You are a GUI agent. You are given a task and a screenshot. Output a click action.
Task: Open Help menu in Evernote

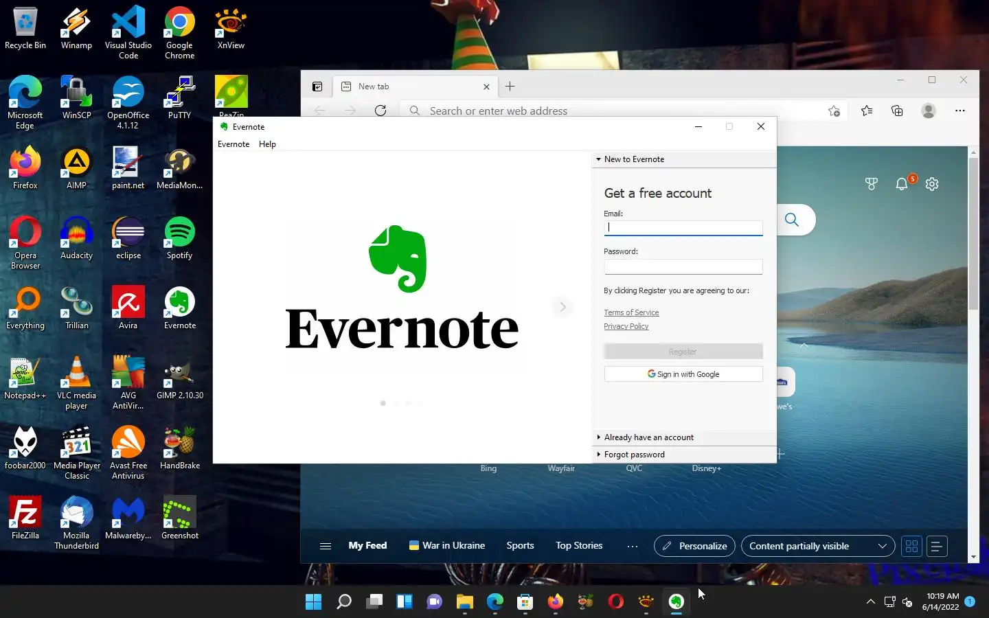tap(267, 144)
